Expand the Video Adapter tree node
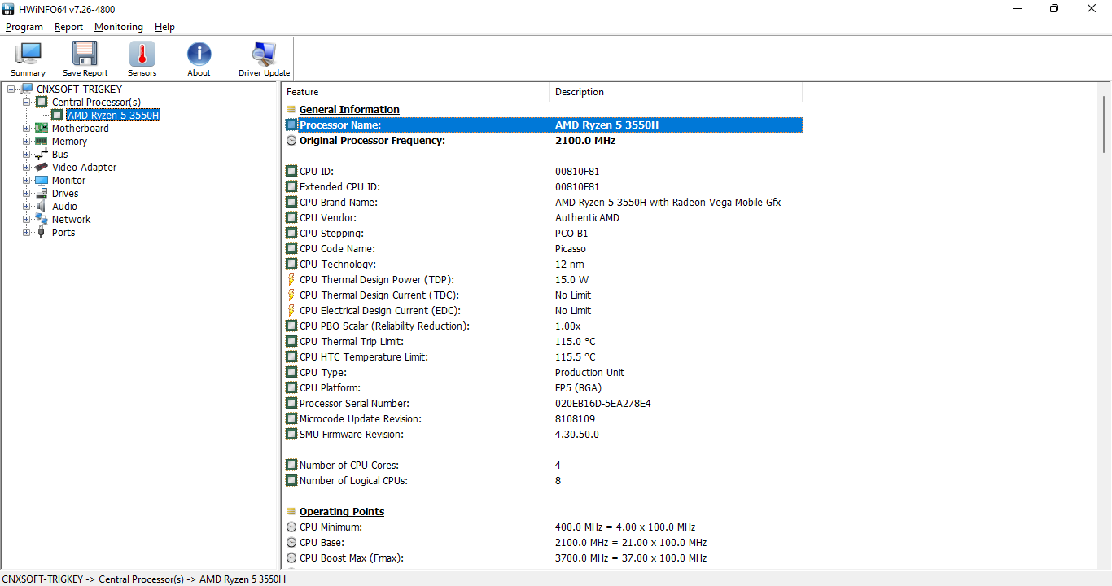1112x586 pixels. 27,167
